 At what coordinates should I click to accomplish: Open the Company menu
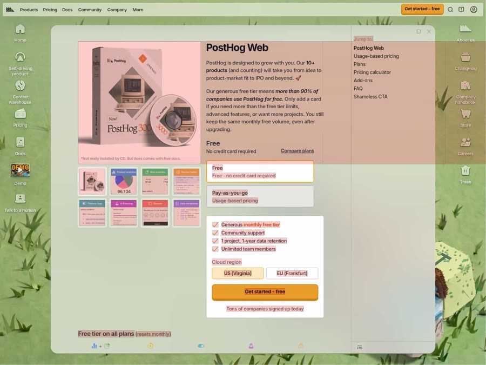click(117, 10)
